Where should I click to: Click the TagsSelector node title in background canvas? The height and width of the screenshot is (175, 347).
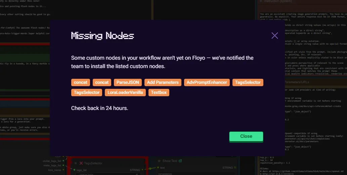93,163
